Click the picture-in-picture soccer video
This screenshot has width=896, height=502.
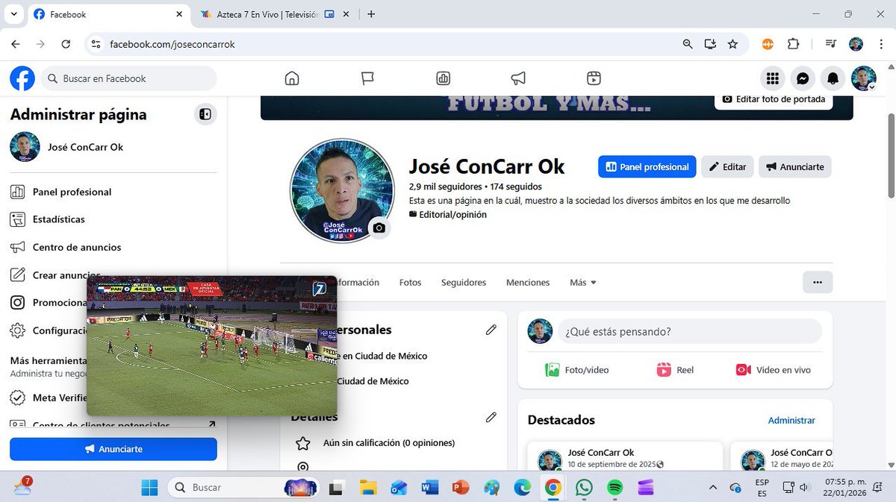click(212, 346)
